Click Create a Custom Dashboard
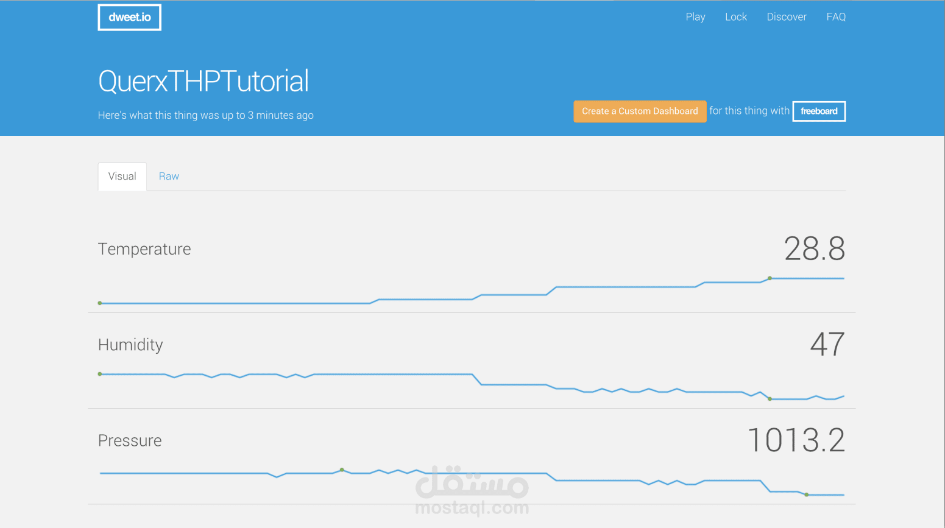 pos(640,111)
